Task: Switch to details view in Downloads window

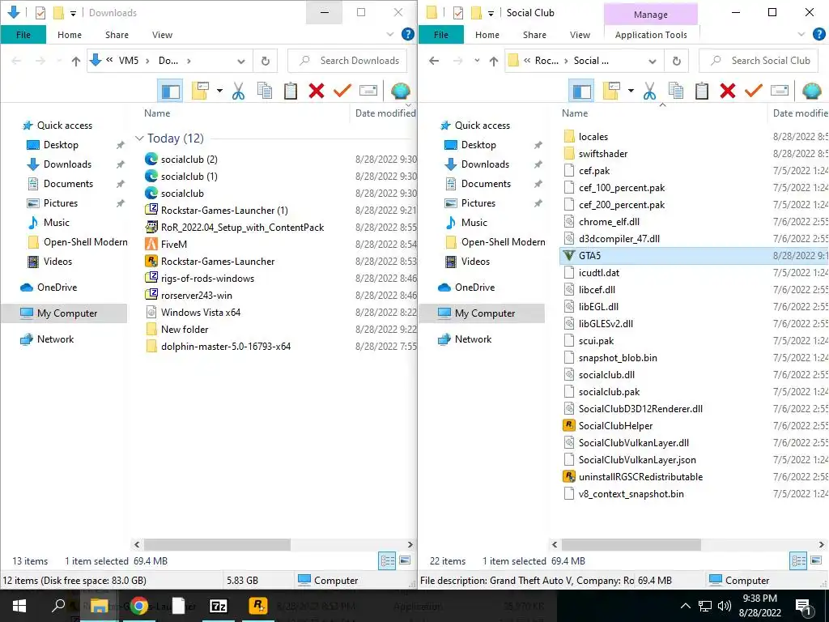Action: pyautogui.click(x=388, y=560)
